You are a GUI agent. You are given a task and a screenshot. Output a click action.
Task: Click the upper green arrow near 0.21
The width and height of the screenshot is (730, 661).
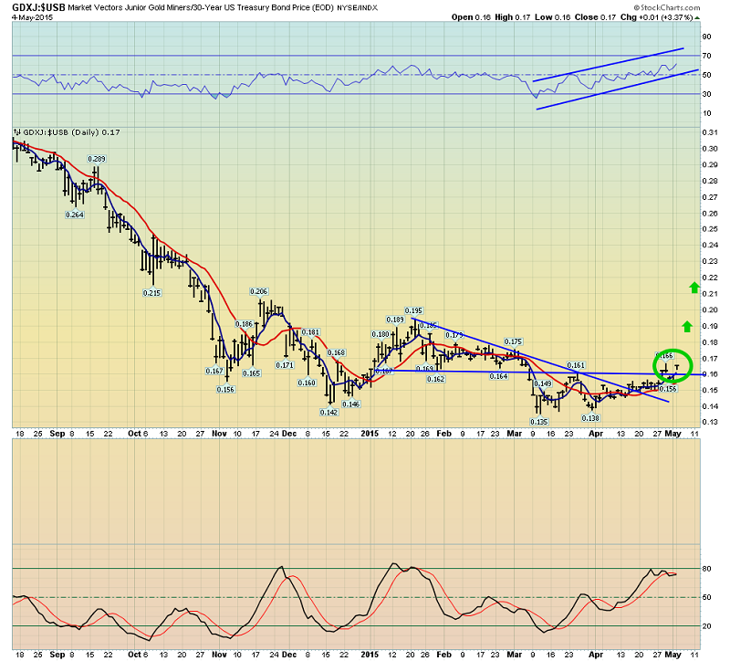[x=694, y=289]
